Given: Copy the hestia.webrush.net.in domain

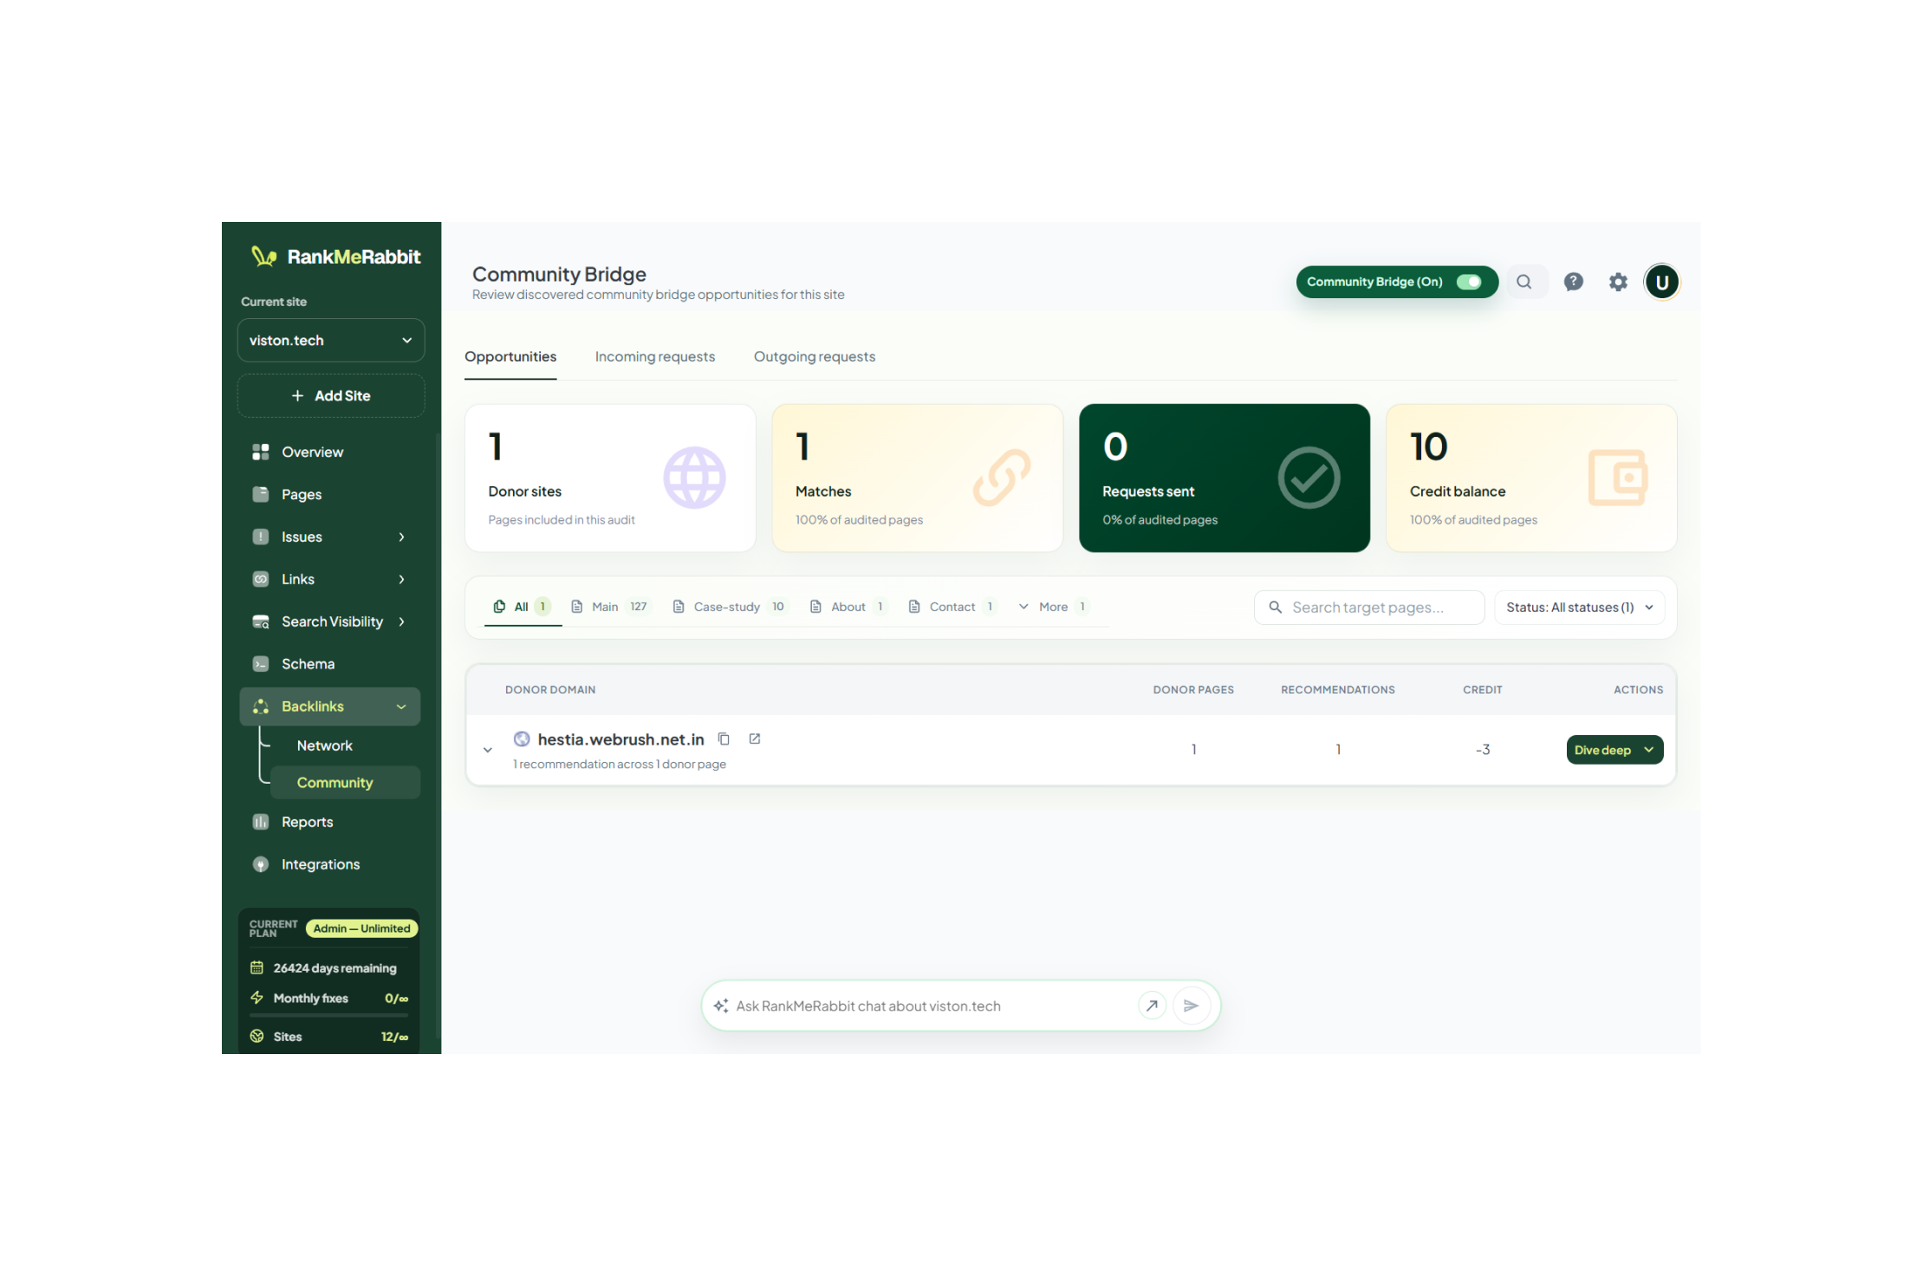Looking at the screenshot, I should click(724, 739).
